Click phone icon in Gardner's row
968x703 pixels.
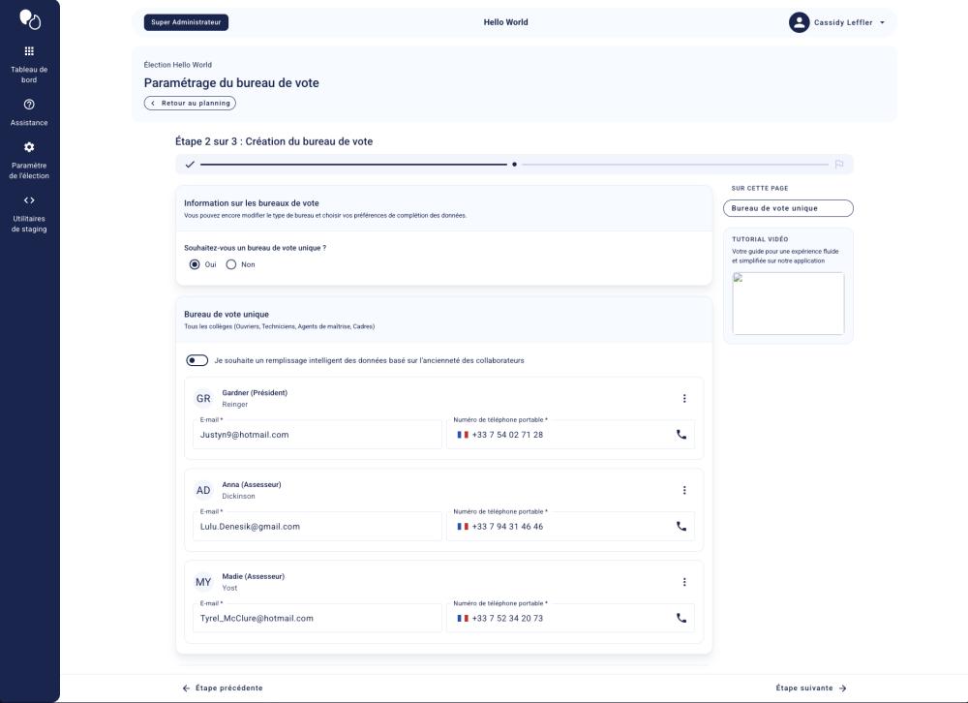point(681,435)
